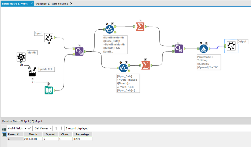Select the Percentage cell 0.20%
The height and width of the screenshot is (147, 251).
pos(82,139)
